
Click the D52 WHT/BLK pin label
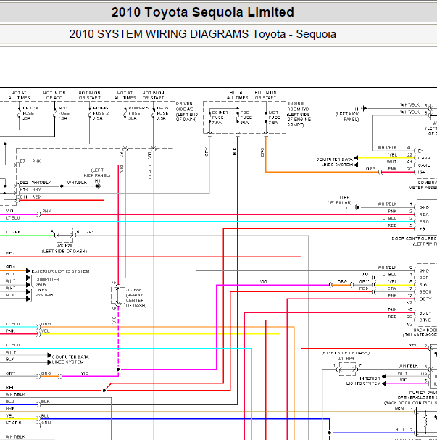point(36,183)
